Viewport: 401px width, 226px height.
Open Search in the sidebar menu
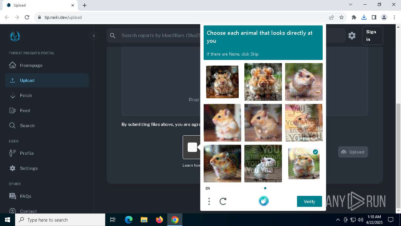[x=47, y=126]
